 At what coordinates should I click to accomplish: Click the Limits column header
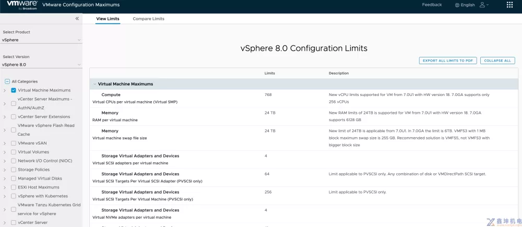270,73
